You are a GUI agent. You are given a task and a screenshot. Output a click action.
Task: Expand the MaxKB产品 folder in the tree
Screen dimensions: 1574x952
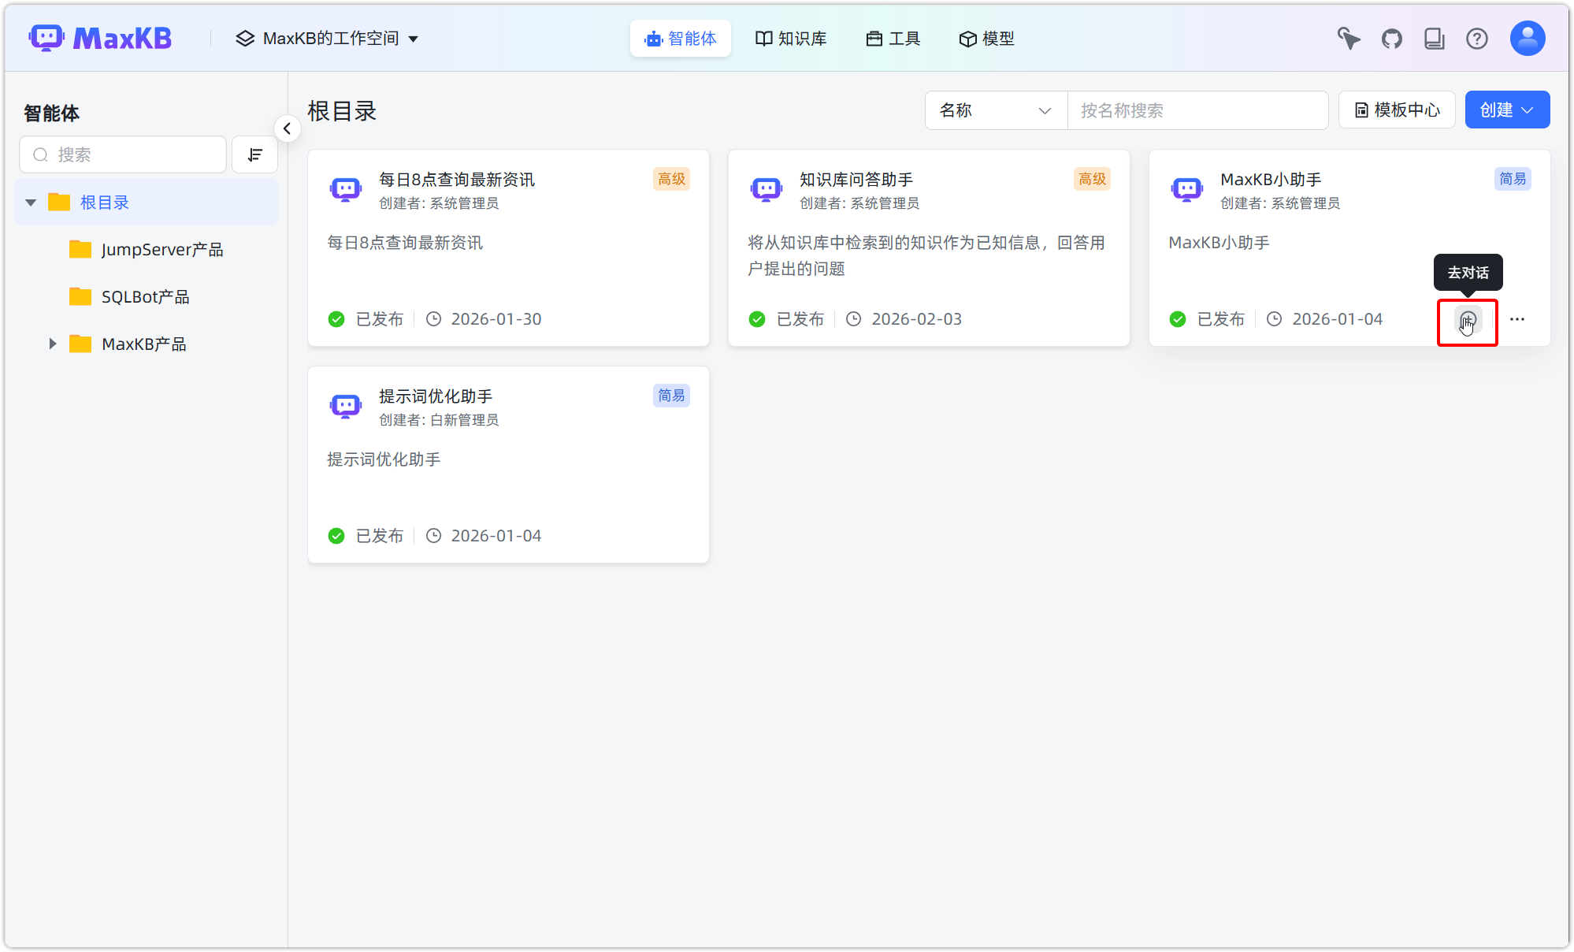pos(52,344)
